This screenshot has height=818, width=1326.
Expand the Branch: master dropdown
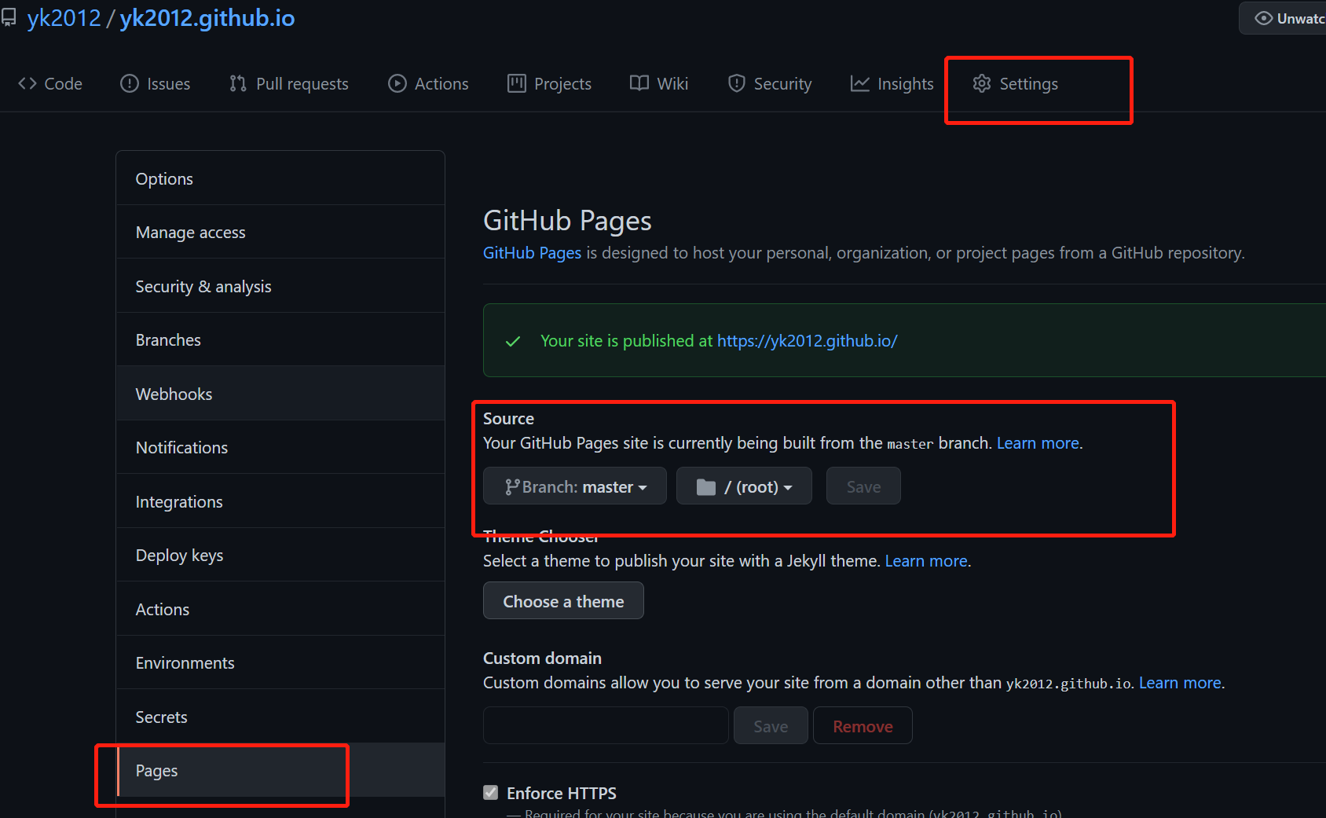pyautogui.click(x=575, y=486)
